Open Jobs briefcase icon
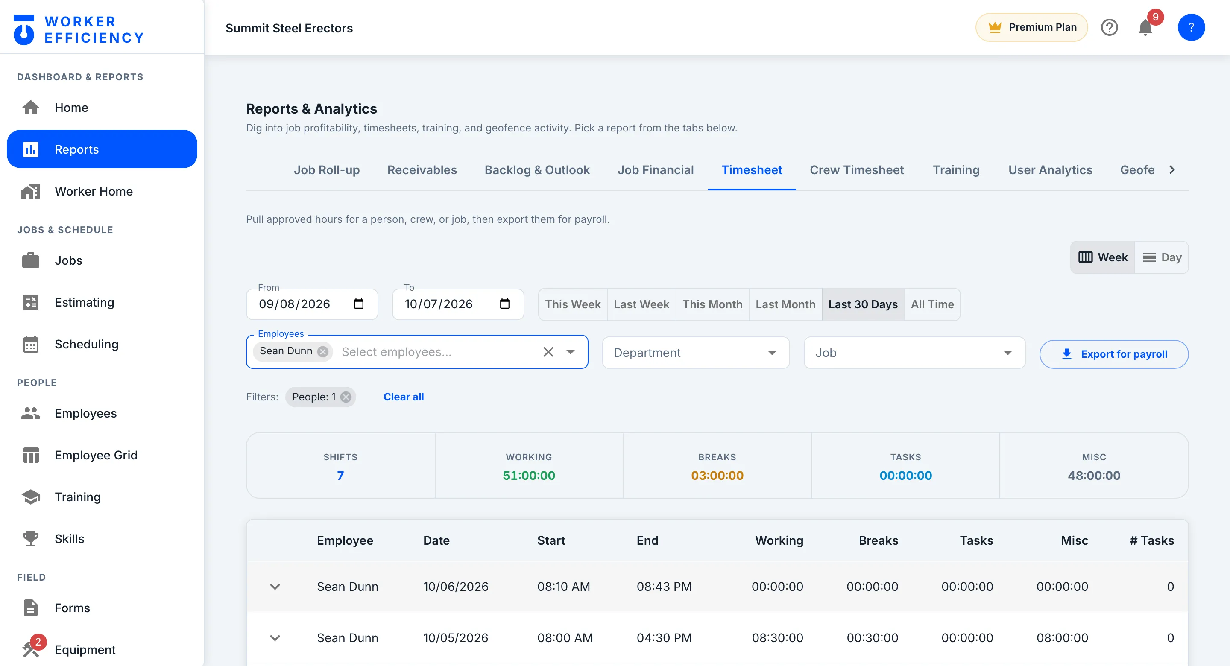1230x666 pixels. tap(31, 261)
